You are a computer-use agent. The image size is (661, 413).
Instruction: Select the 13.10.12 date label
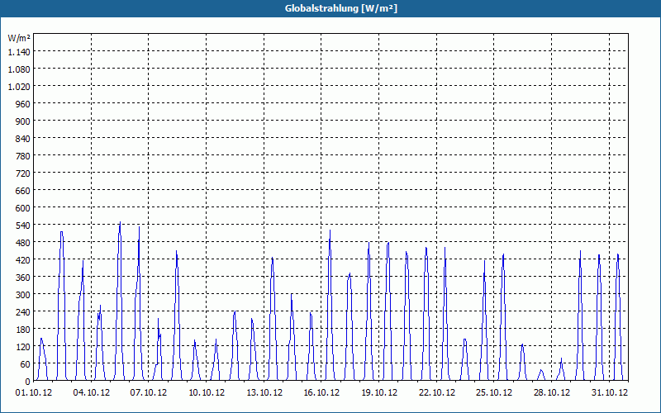264,393
